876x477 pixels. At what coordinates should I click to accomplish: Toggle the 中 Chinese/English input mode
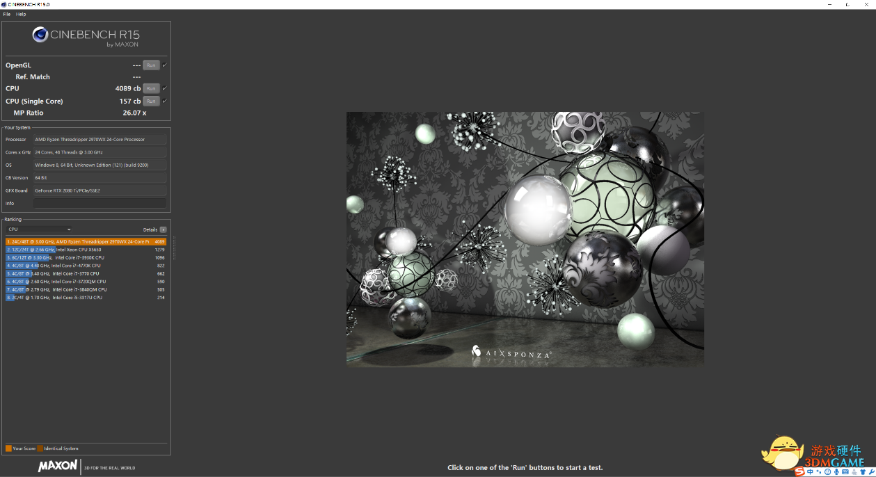pos(811,471)
